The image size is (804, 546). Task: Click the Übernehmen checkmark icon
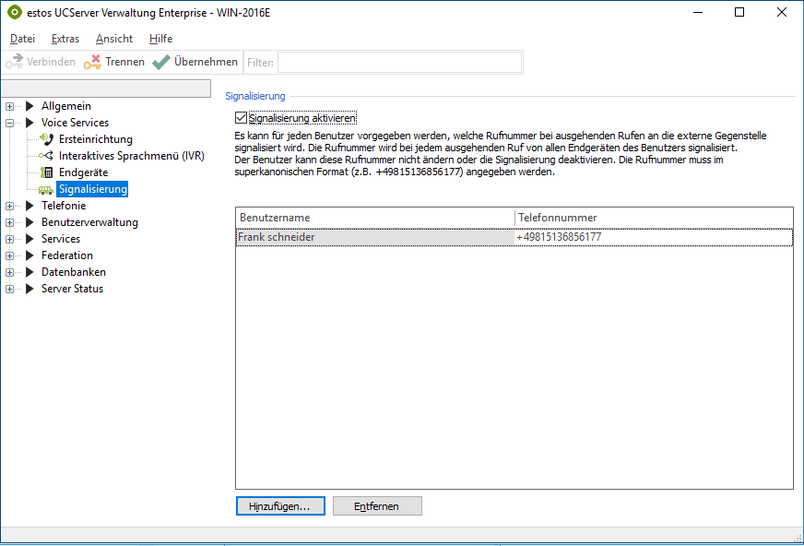tap(161, 62)
